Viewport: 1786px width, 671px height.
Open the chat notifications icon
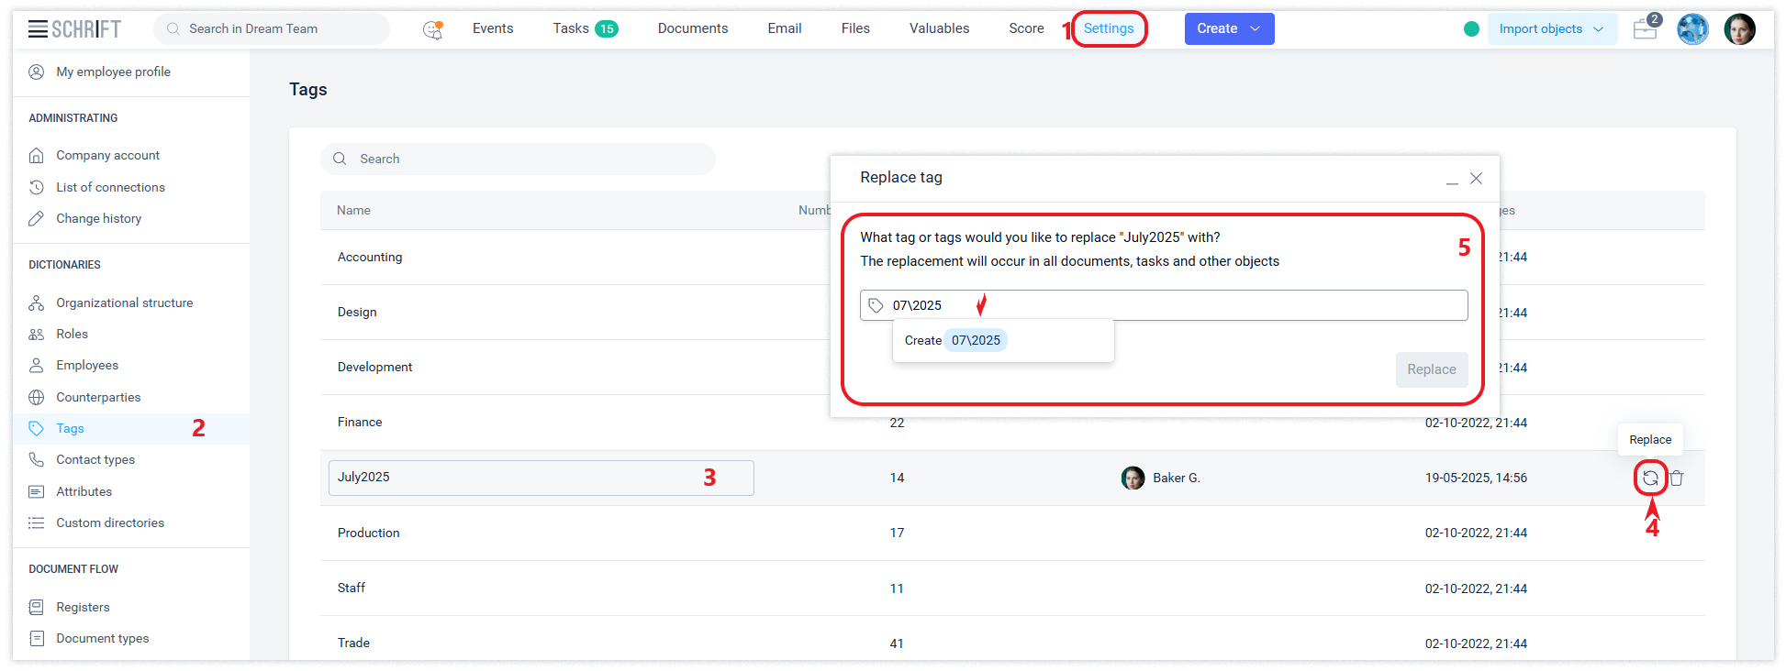432,29
